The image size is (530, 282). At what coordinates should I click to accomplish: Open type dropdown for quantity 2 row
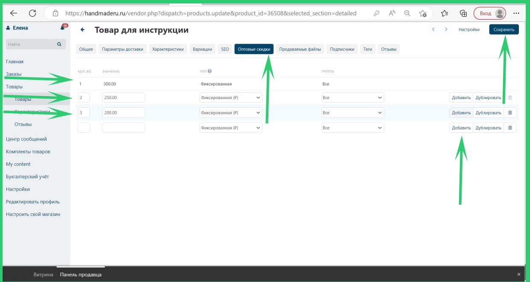coord(231,98)
